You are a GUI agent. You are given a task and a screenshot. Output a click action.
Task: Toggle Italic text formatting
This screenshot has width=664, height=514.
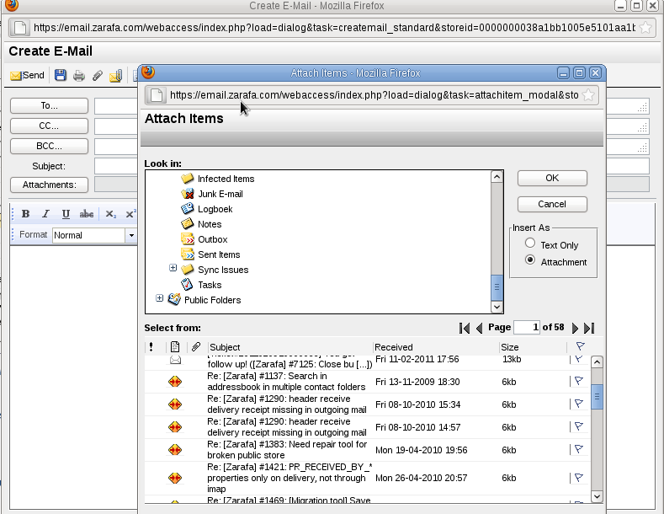pos(46,214)
